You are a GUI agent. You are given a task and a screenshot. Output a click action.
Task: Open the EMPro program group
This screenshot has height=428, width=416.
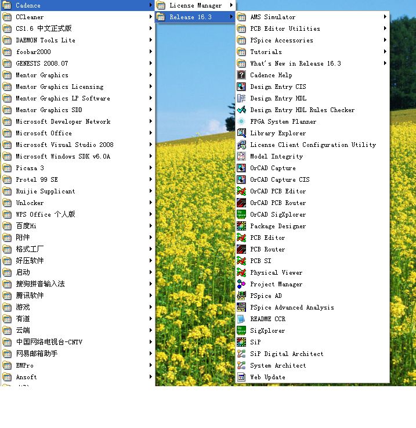coord(78,365)
